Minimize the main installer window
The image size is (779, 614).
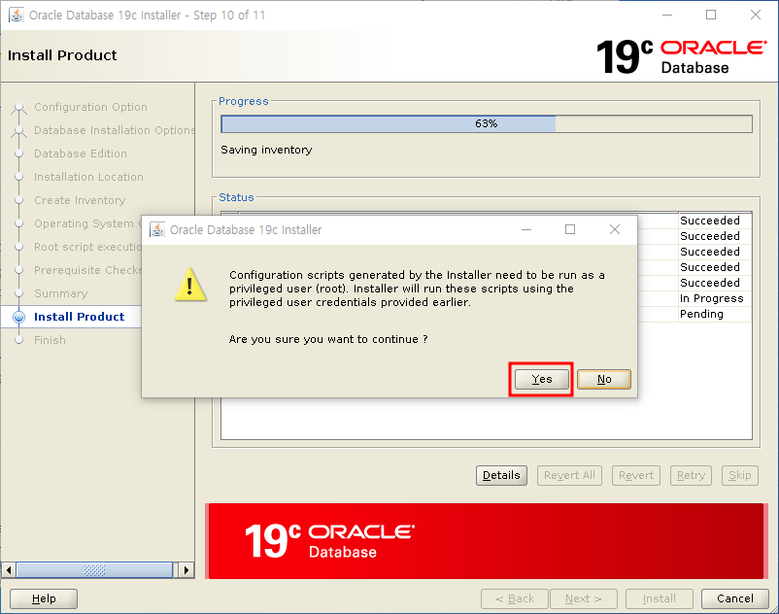tap(667, 15)
